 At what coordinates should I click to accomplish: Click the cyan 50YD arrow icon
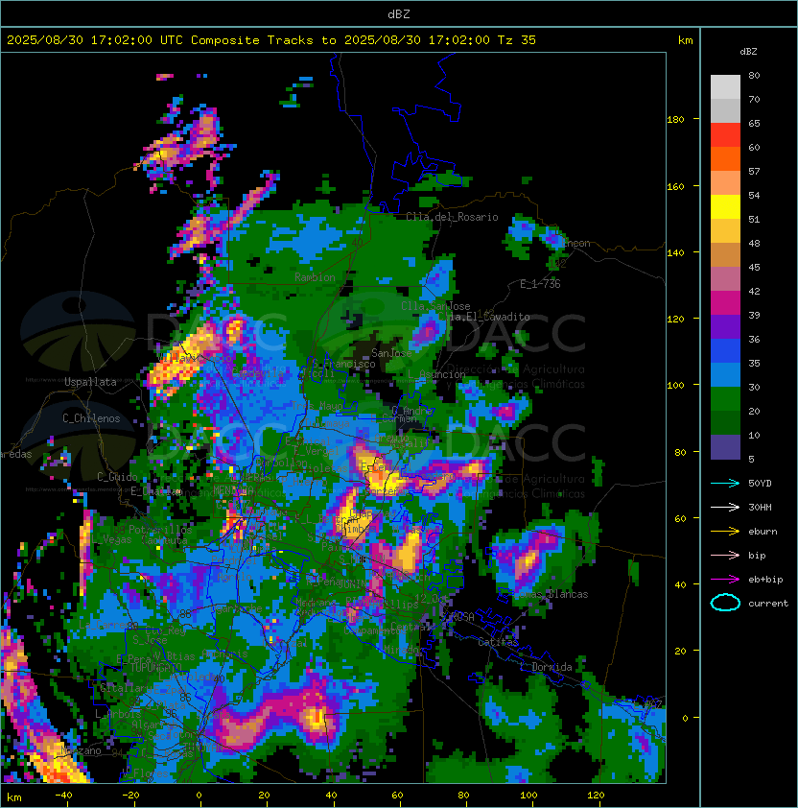[725, 483]
